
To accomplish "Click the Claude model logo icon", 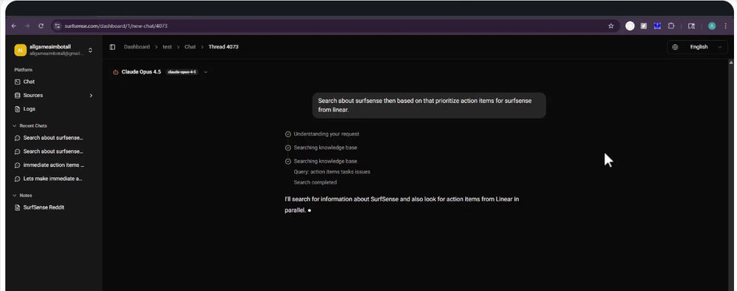I will tap(116, 72).
